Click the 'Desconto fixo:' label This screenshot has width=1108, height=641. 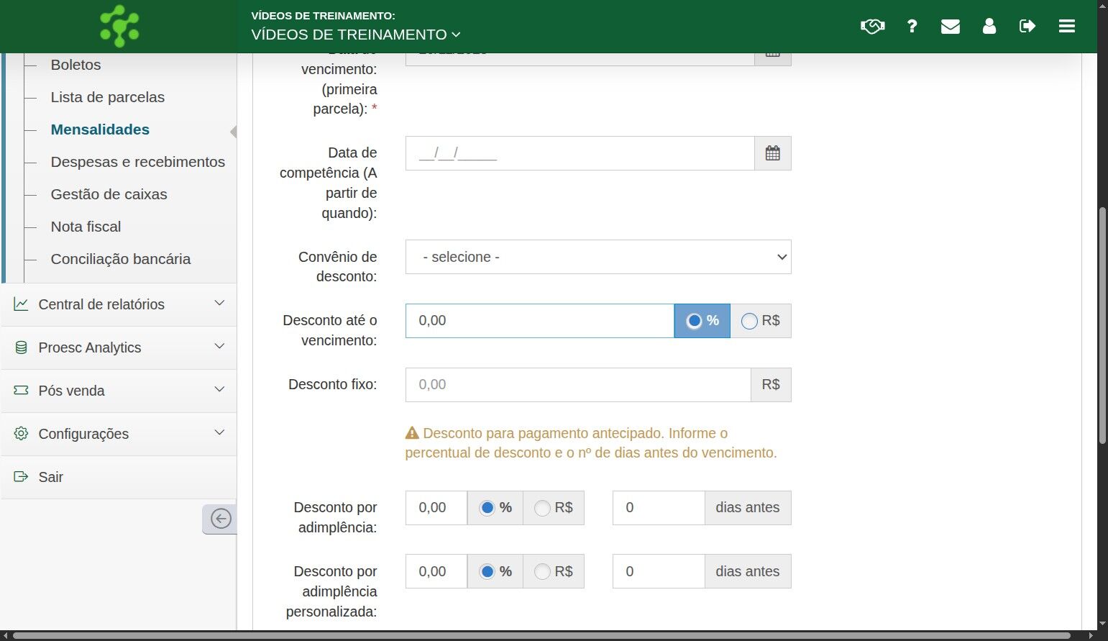click(x=333, y=384)
